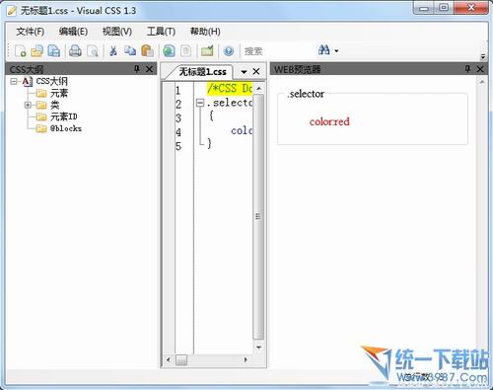Open print preview magnifier icon
The width and height of the screenshot is (493, 390).
tap(93, 51)
